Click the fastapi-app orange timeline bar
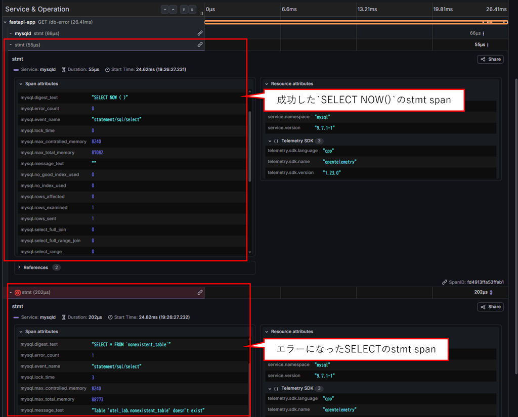Viewport: 518px width, 417px height. (x=356, y=22)
